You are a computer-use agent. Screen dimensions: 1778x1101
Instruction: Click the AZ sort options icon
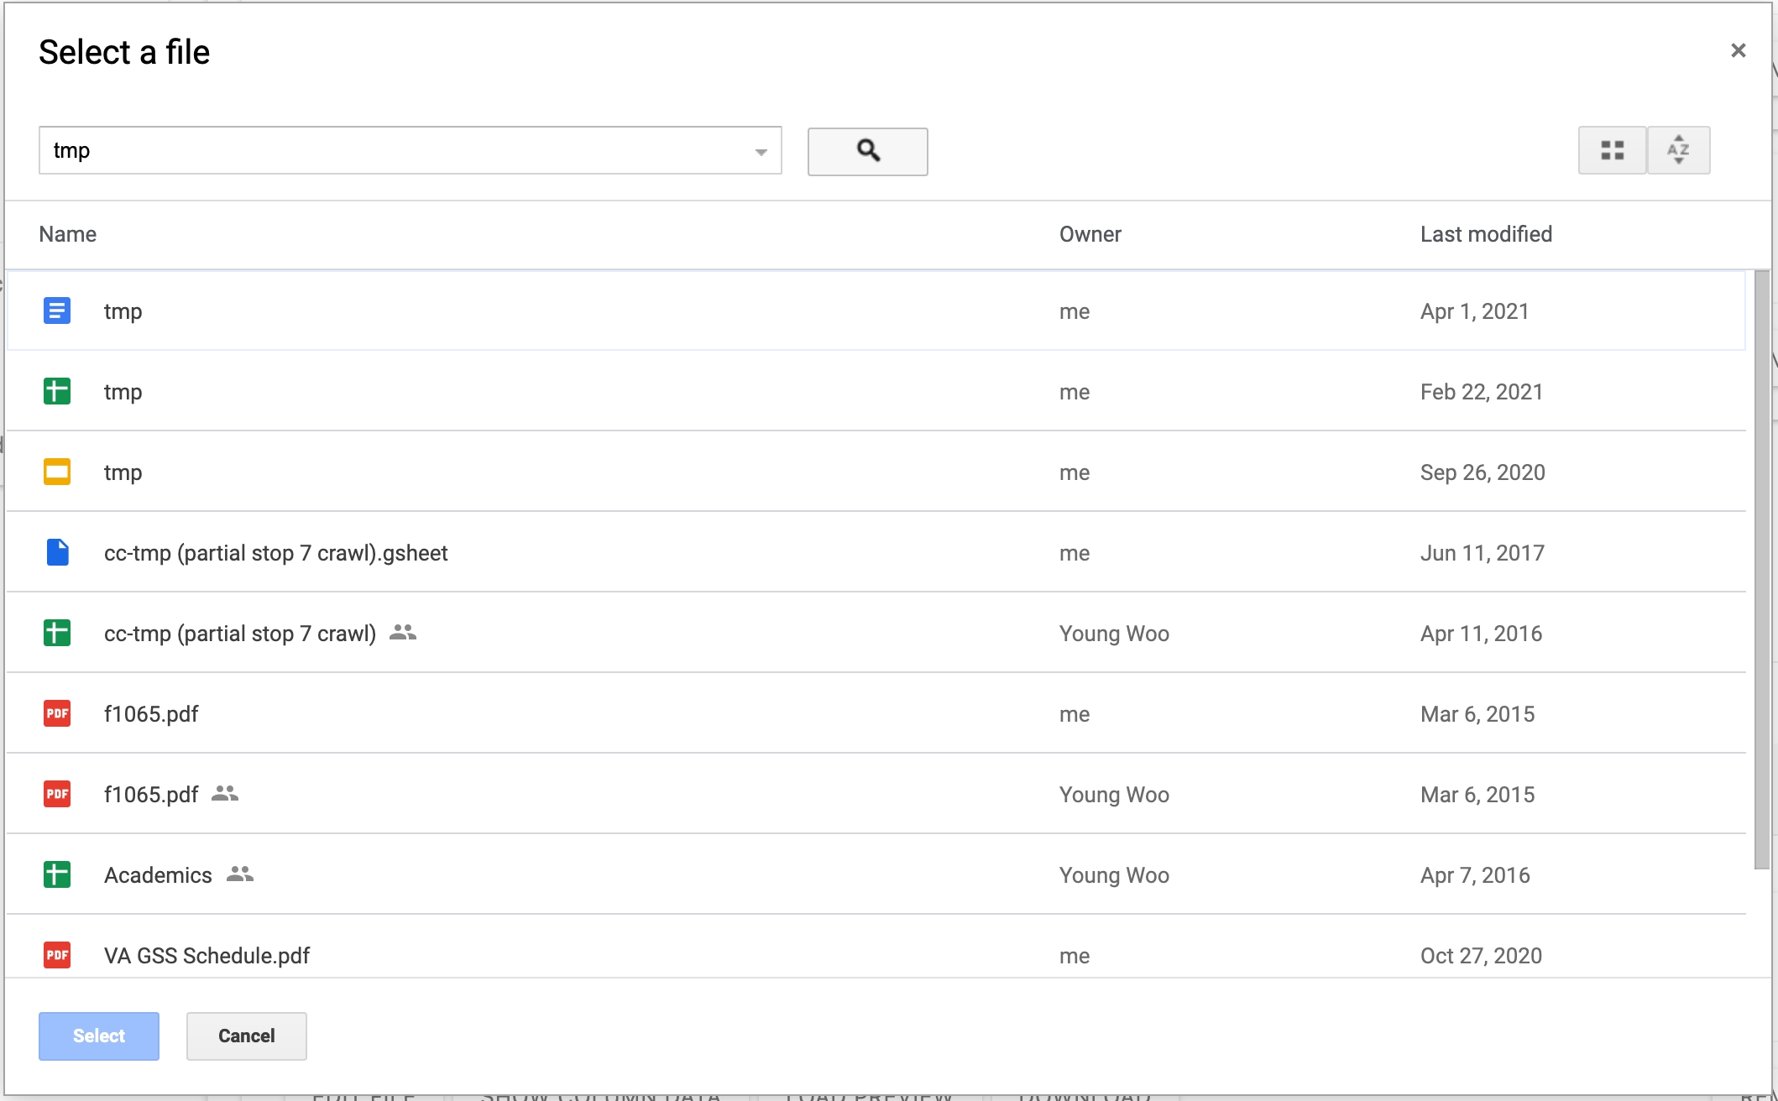coord(1678,150)
